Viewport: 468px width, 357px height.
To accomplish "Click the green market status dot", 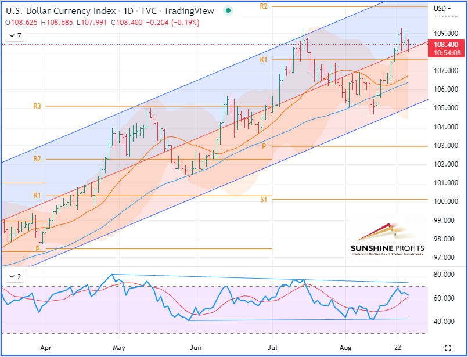I will [228, 11].
